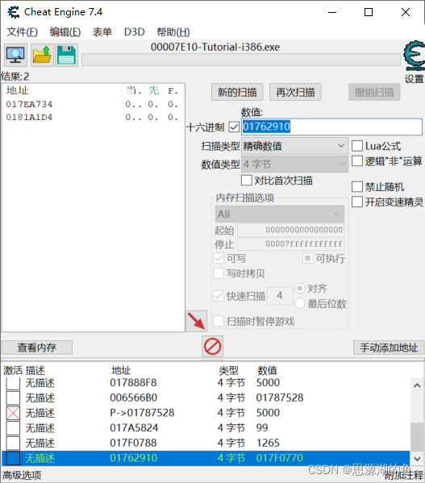Click the Cheat Engine title bar icon

pyautogui.click(x=14, y=12)
